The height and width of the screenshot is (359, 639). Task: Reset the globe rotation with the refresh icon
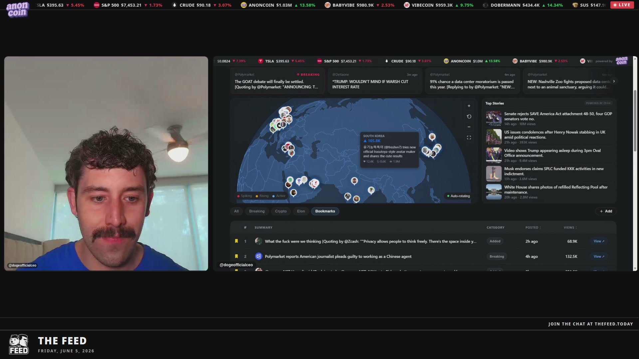click(469, 117)
